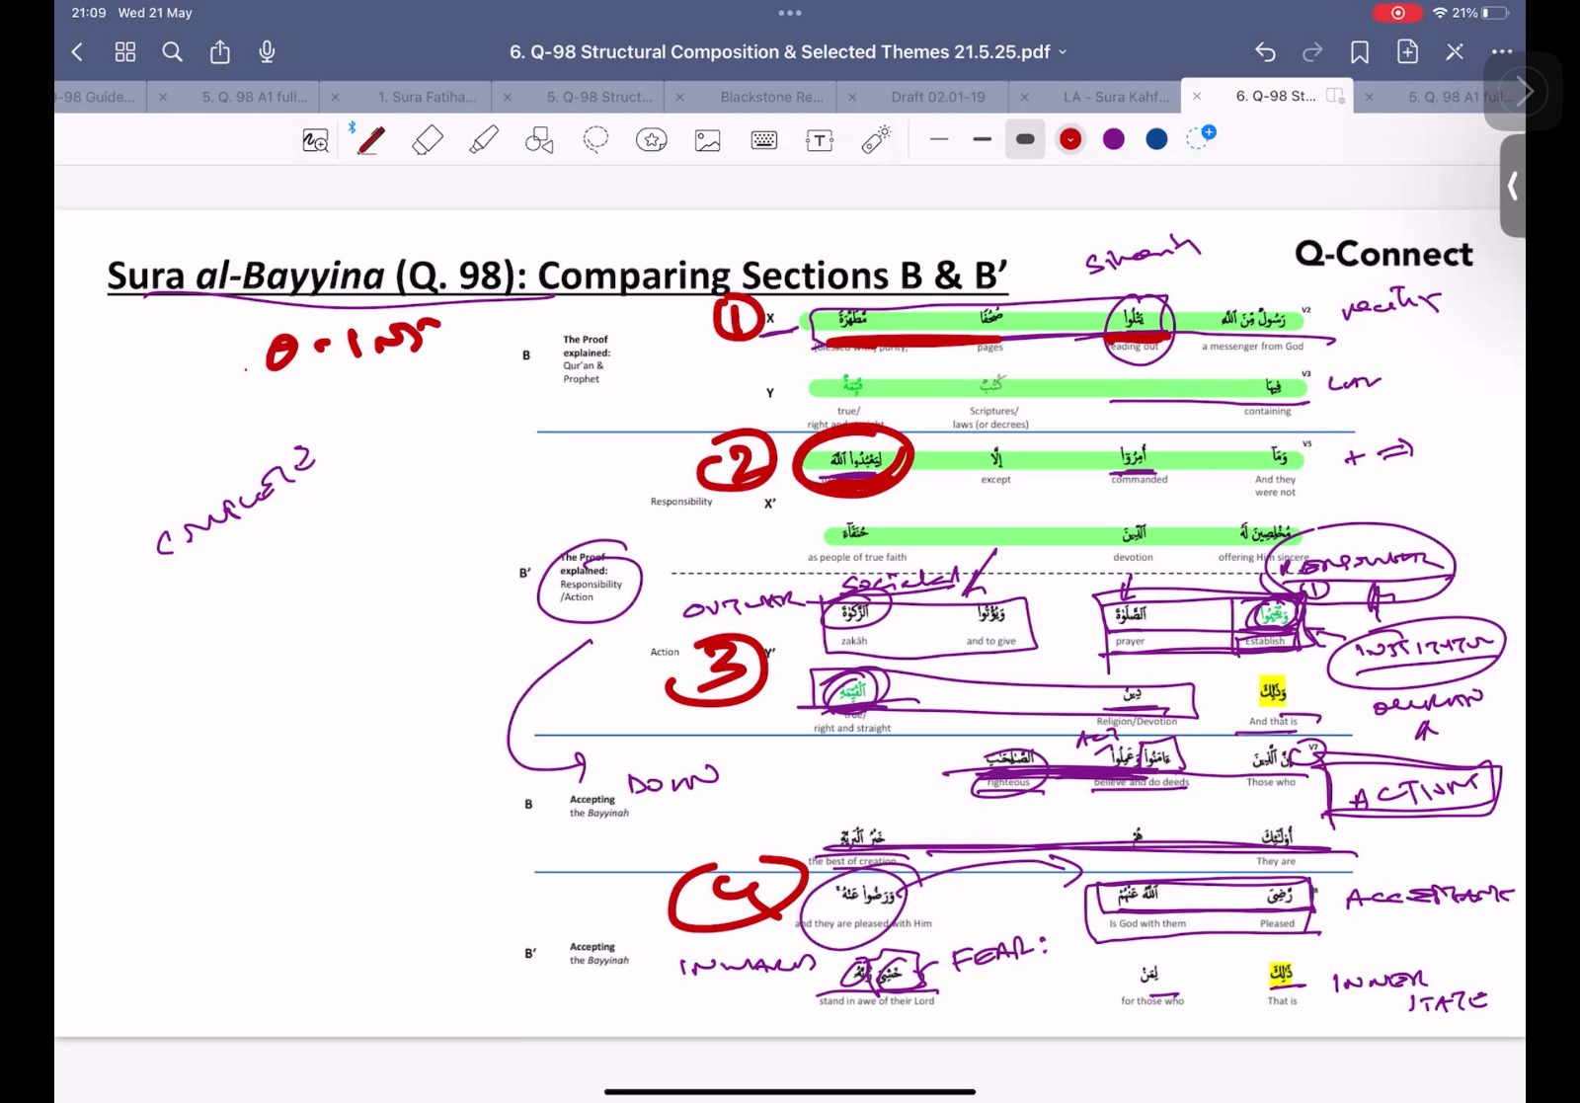Pick the purple pen color
The image size is (1580, 1103).
(1114, 140)
